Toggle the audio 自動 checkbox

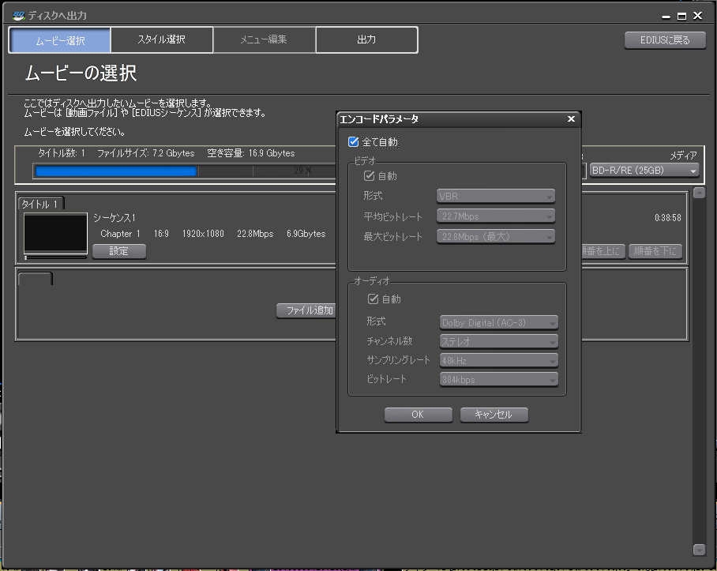pos(374,299)
